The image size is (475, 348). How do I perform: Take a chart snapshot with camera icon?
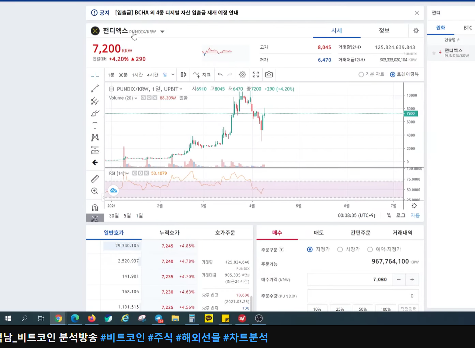click(x=269, y=74)
